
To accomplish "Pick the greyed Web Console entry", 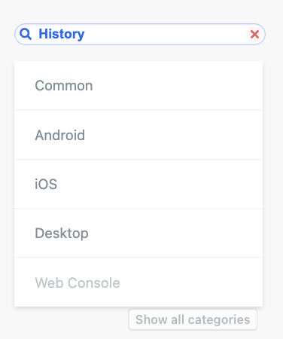I will (138, 282).
